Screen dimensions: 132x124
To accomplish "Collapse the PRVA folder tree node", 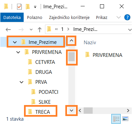I will click(x=21, y=82).
